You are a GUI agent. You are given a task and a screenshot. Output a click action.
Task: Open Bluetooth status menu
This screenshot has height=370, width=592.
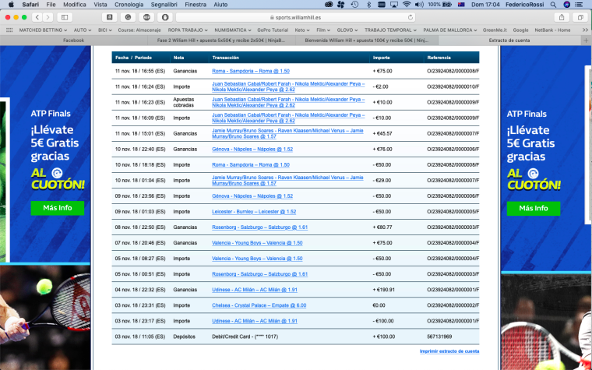tap(369, 5)
